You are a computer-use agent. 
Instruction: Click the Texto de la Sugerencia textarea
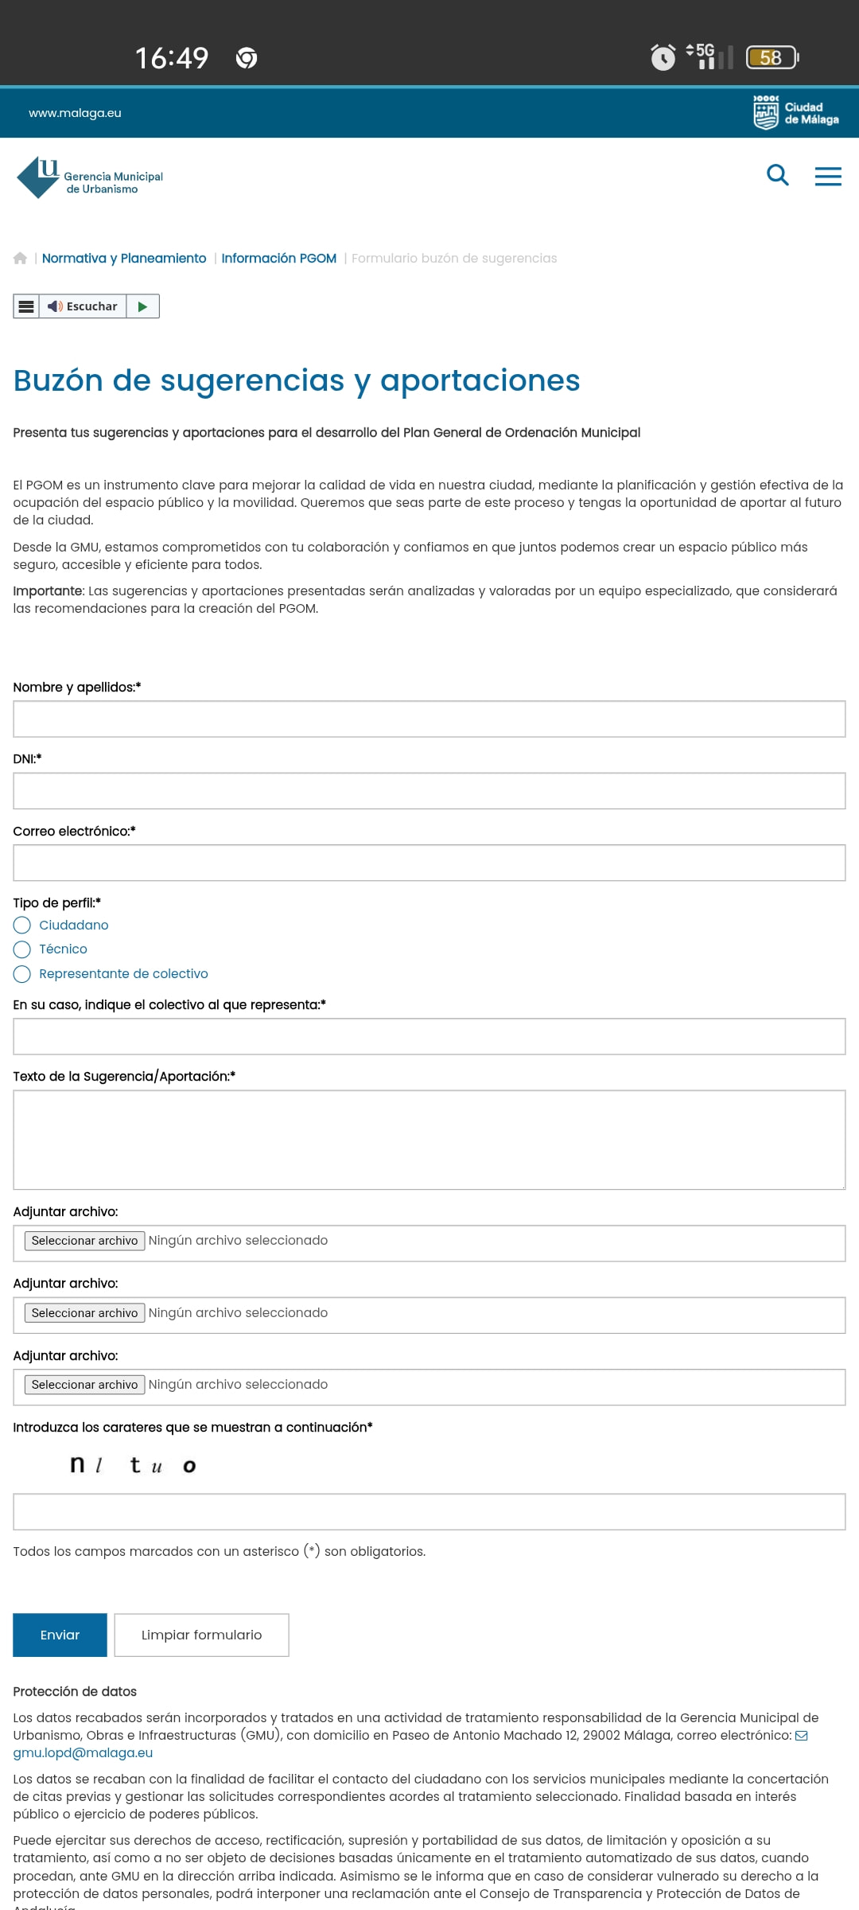429,1140
